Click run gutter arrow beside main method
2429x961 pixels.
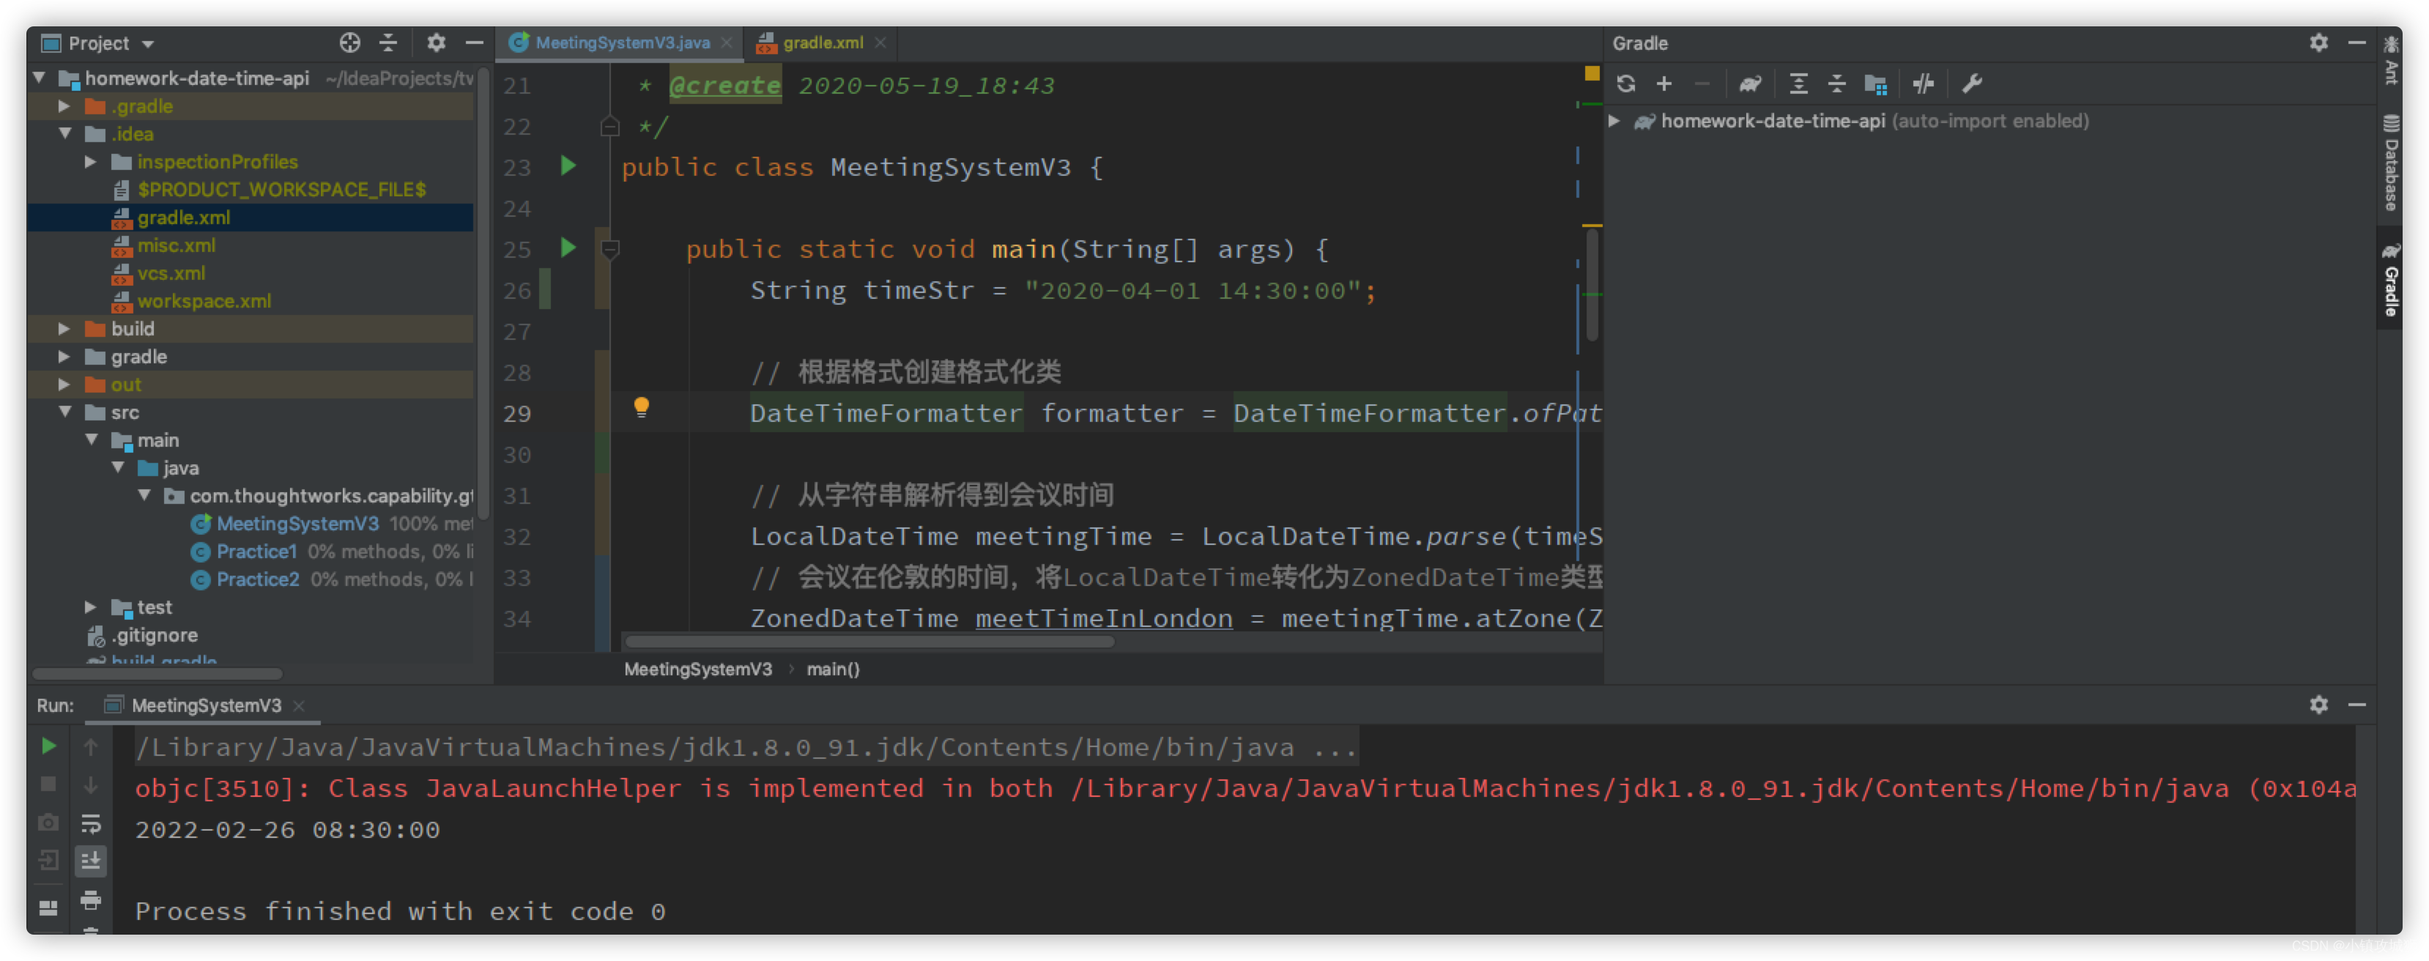[x=568, y=248]
